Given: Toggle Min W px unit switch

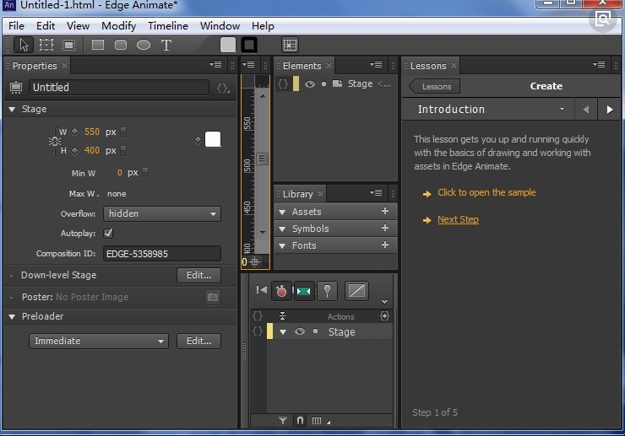Looking at the screenshot, I should tap(145, 173).
